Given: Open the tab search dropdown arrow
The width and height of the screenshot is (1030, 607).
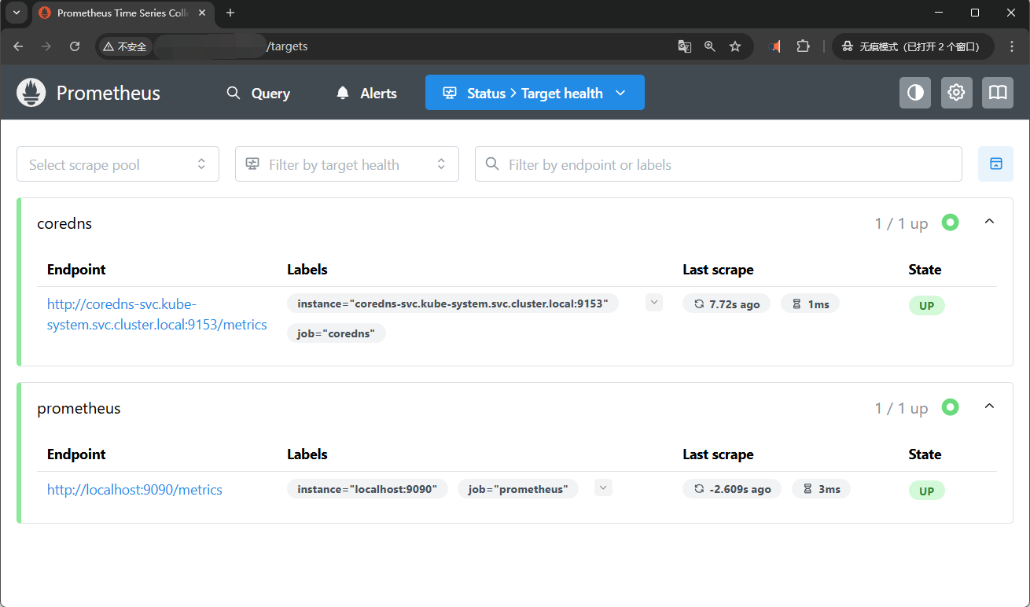Looking at the screenshot, I should (17, 13).
